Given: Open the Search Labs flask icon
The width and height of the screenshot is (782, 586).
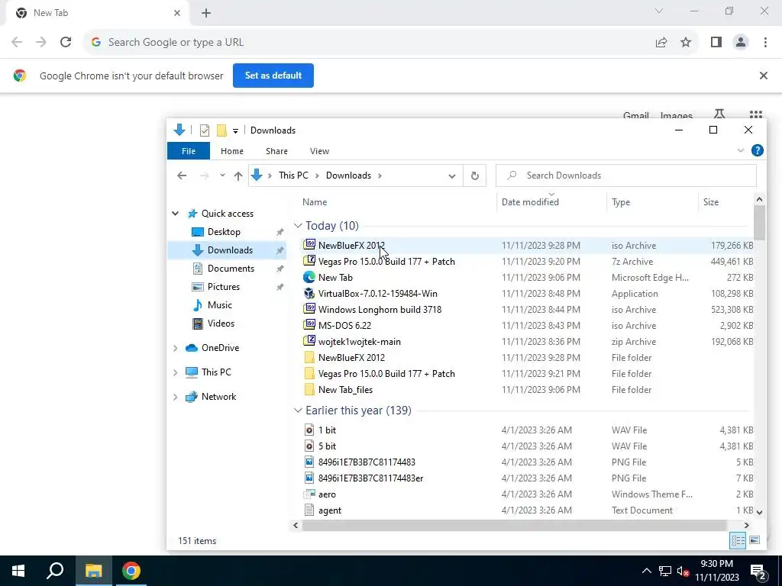Looking at the screenshot, I should [719, 114].
